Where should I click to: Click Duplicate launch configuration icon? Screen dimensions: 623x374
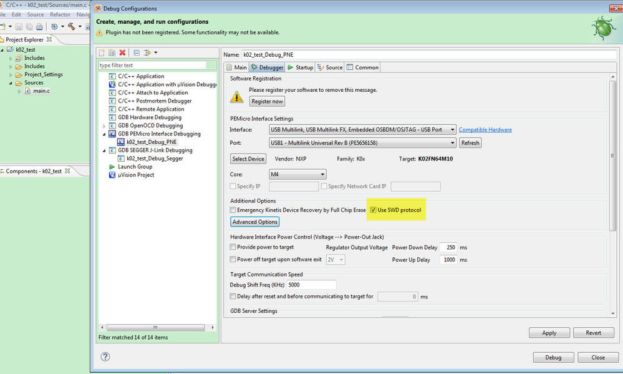112,52
